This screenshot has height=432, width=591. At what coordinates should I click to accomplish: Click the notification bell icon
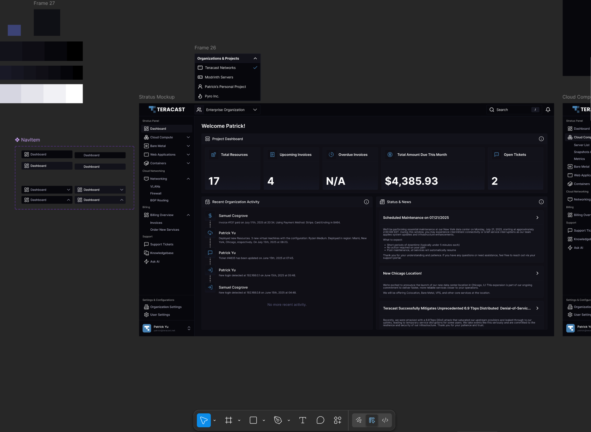pos(548,109)
